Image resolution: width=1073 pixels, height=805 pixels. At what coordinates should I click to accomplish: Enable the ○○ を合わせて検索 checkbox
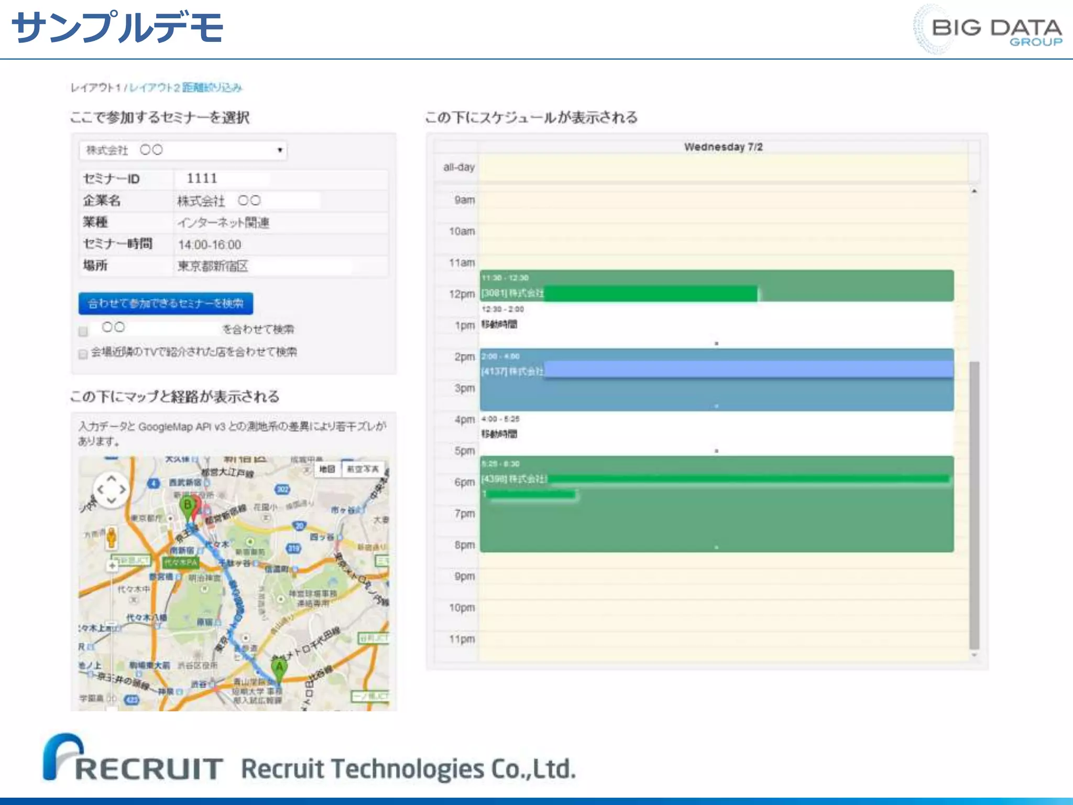(83, 331)
